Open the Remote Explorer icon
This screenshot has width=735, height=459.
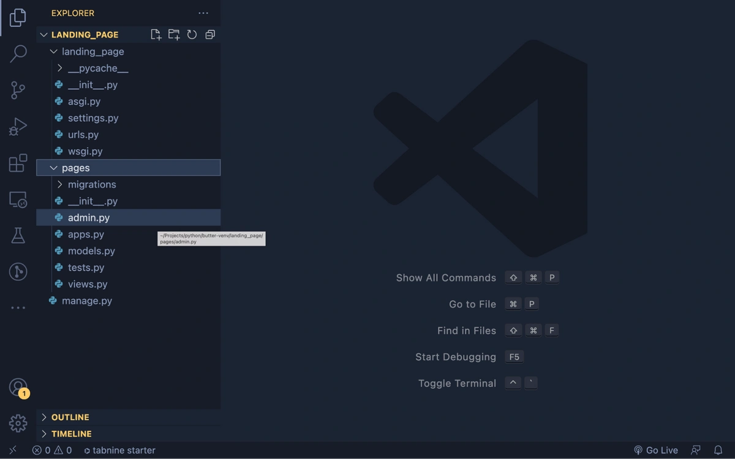pyautogui.click(x=18, y=200)
